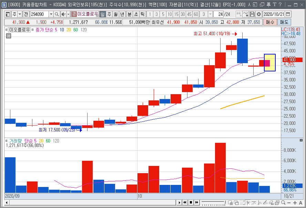Click the pin window icon in title bar
Screen dimensions: 306x208
point(268,4)
